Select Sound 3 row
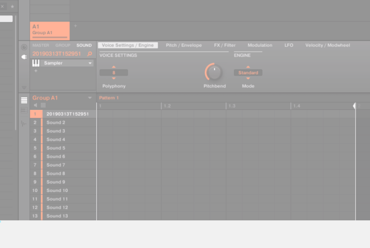Image resolution: width=370 pixels, height=248 pixels. click(63, 131)
